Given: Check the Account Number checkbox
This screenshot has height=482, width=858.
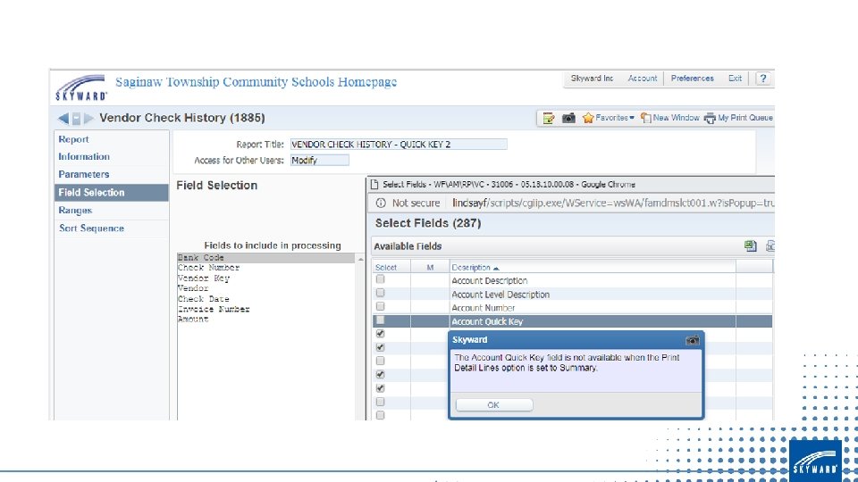Looking at the screenshot, I should click(381, 306).
